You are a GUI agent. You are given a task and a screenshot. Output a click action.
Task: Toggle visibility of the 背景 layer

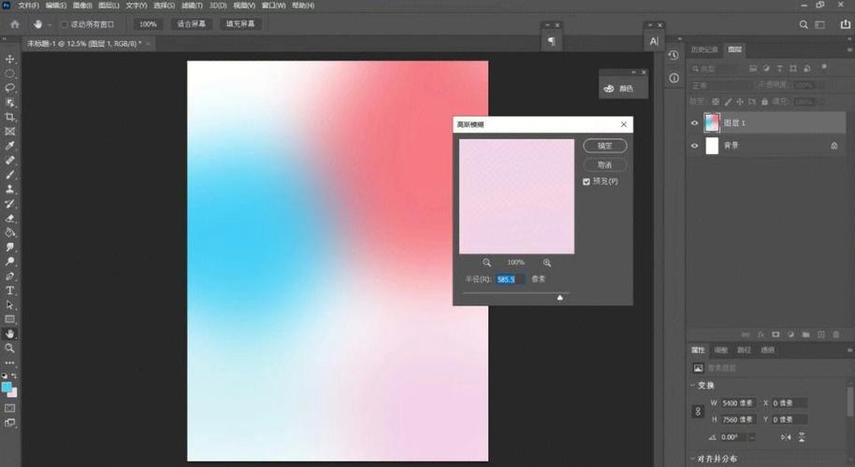pyautogui.click(x=694, y=146)
